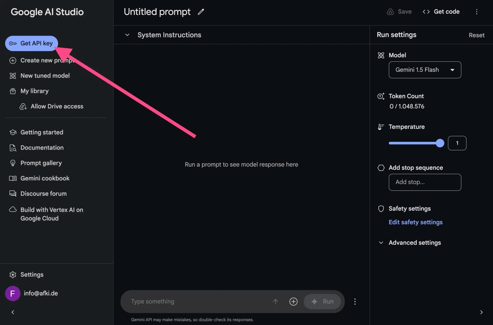Open the Discourse forum
This screenshot has height=325, width=493.
[43, 193]
